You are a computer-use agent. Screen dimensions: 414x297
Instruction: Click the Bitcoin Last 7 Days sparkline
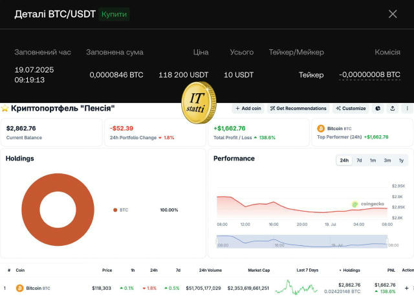tap(296, 287)
